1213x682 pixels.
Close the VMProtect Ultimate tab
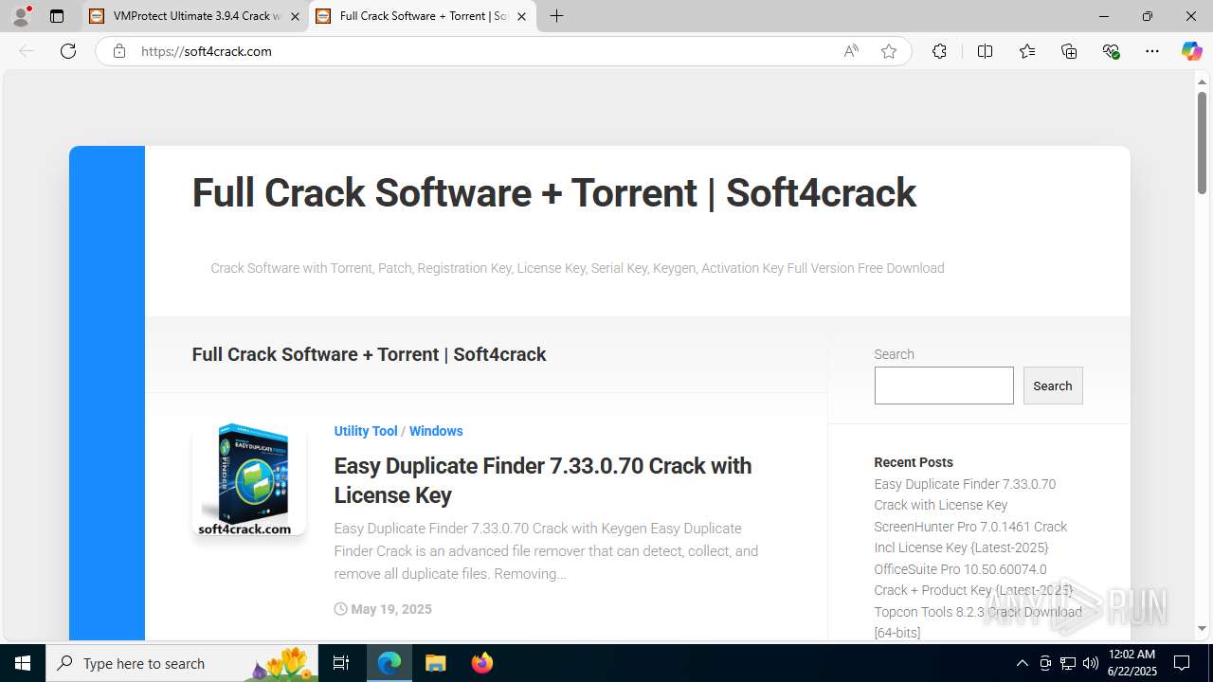click(295, 16)
